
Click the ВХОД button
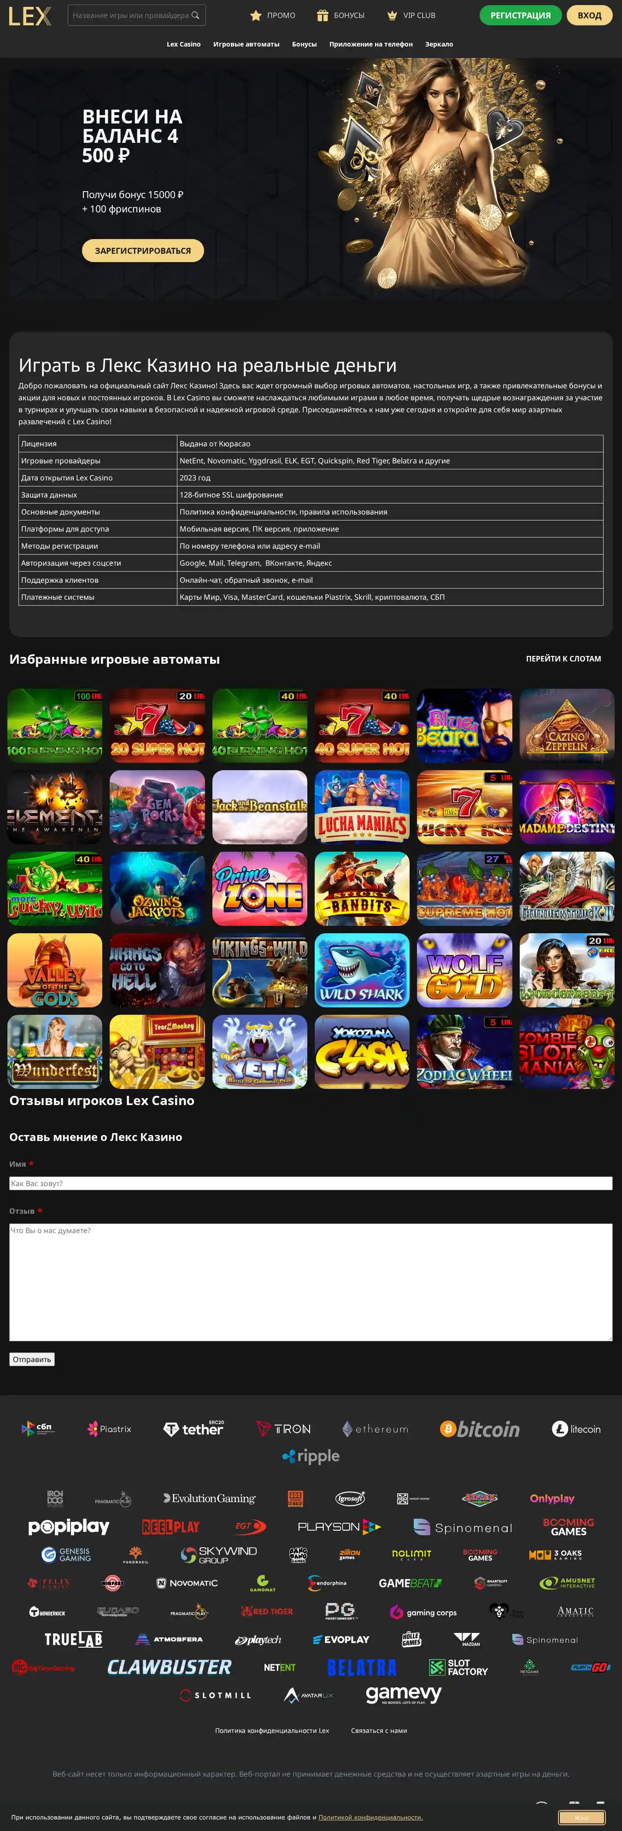[x=589, y=15]
